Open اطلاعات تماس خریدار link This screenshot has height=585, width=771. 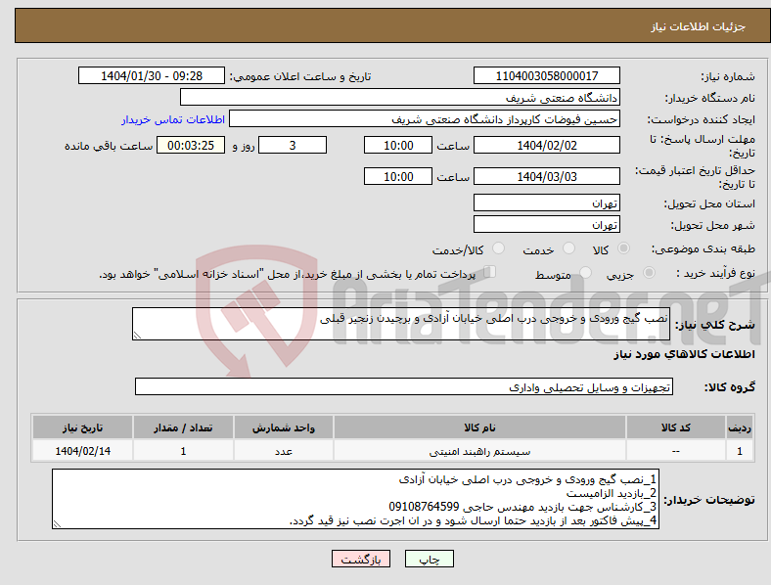tap(173, 119)
